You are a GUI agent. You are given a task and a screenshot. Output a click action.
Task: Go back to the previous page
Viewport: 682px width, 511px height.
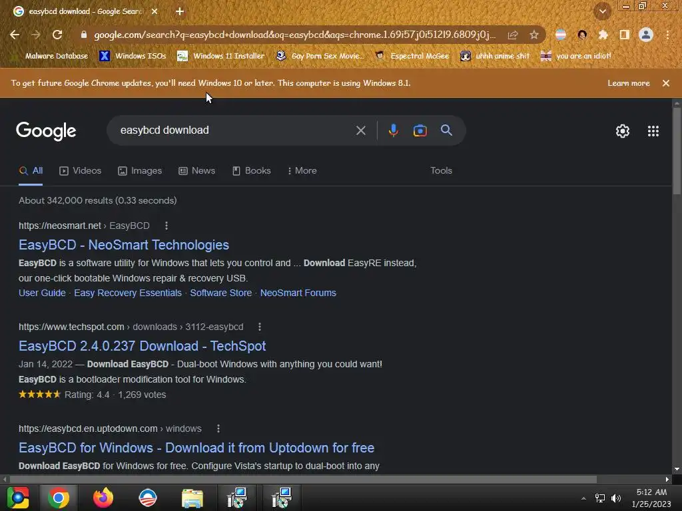pyautogui.click(x=15, y=35)
